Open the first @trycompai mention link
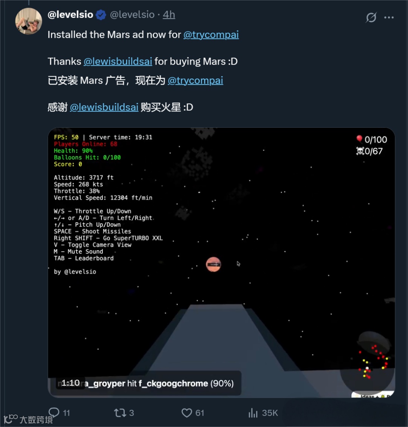The height and width of the screenshot is (427, 408). [211, 35]
